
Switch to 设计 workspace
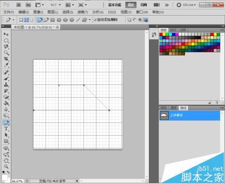click(x=131, y=5)
